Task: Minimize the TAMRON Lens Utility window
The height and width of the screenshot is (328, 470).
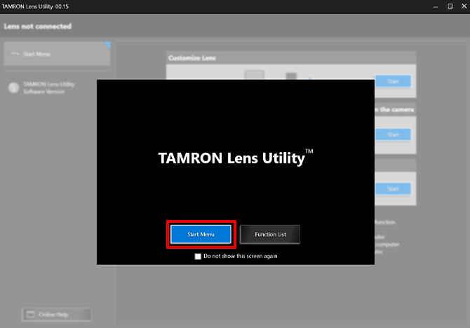Action: pyautogui.click(x=436, y=6)
